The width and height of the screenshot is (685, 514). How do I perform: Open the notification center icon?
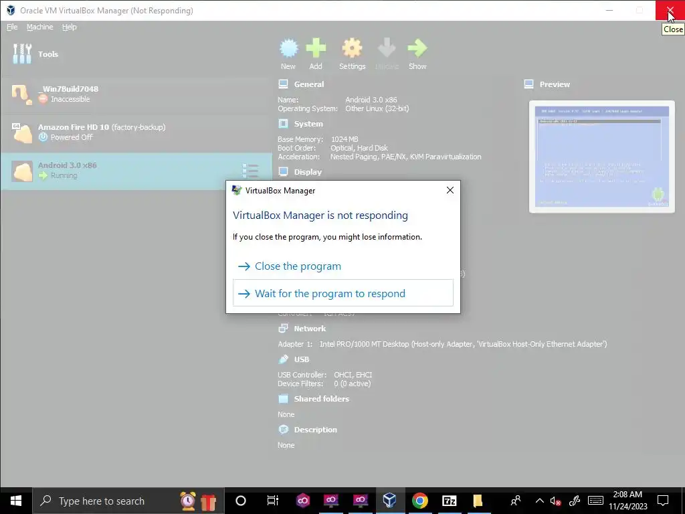click(663, 501)
